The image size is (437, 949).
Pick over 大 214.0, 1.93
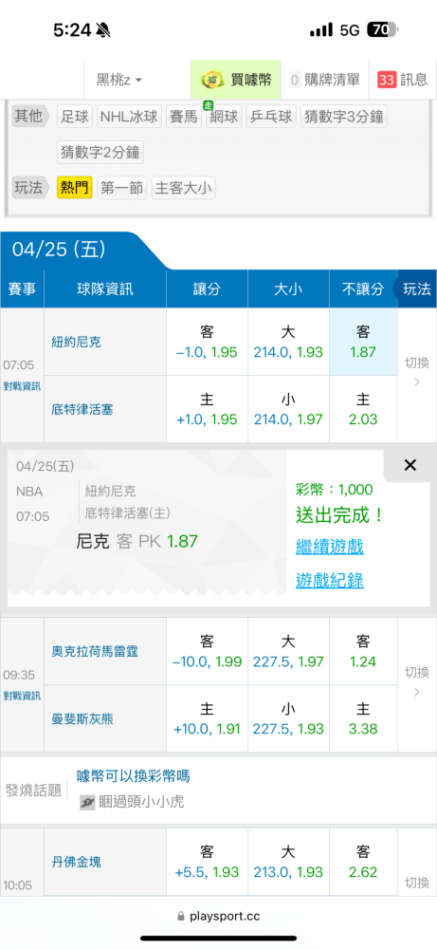(288, 342)
